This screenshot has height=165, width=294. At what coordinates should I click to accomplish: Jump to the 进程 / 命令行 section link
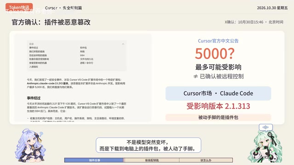(87, 63)
